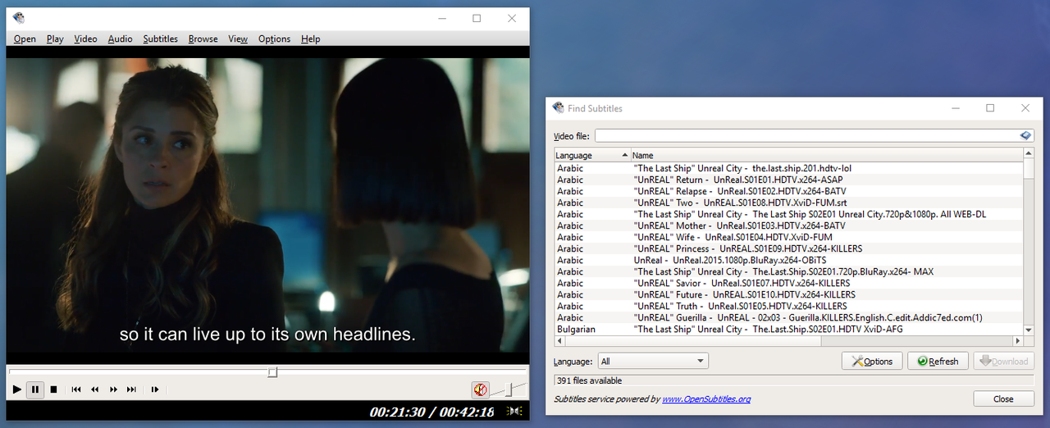
Task: Select subtitle UnREAL.S01E09.HDTV.x264-KILLERS
Action: [x=788, y=248]
